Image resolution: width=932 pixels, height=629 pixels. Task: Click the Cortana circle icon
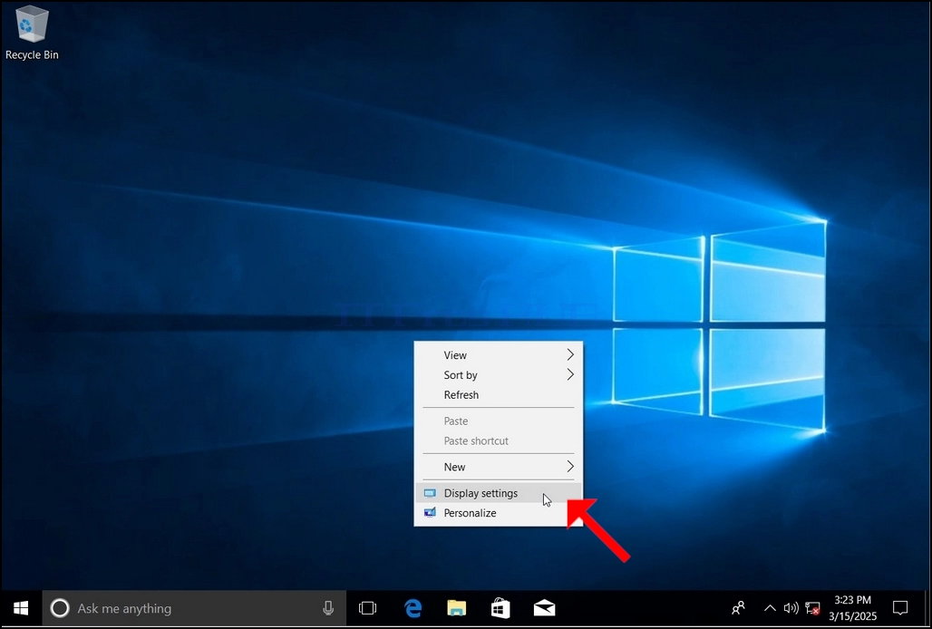(x=60, y=608)
